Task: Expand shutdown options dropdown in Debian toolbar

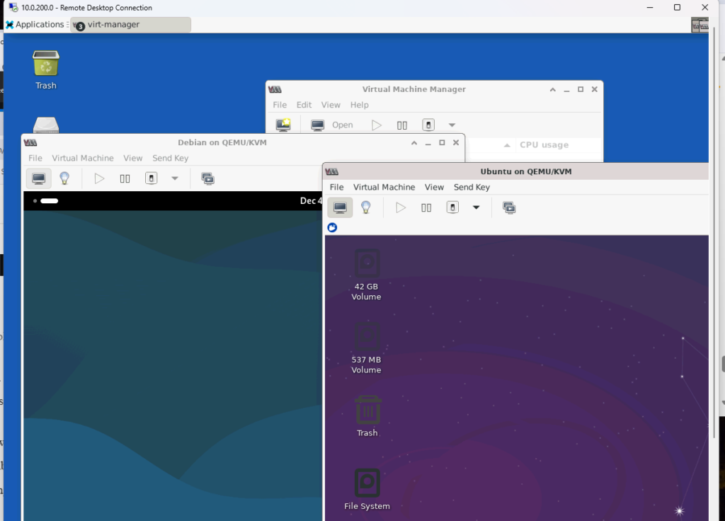Action: click(175, 178)
